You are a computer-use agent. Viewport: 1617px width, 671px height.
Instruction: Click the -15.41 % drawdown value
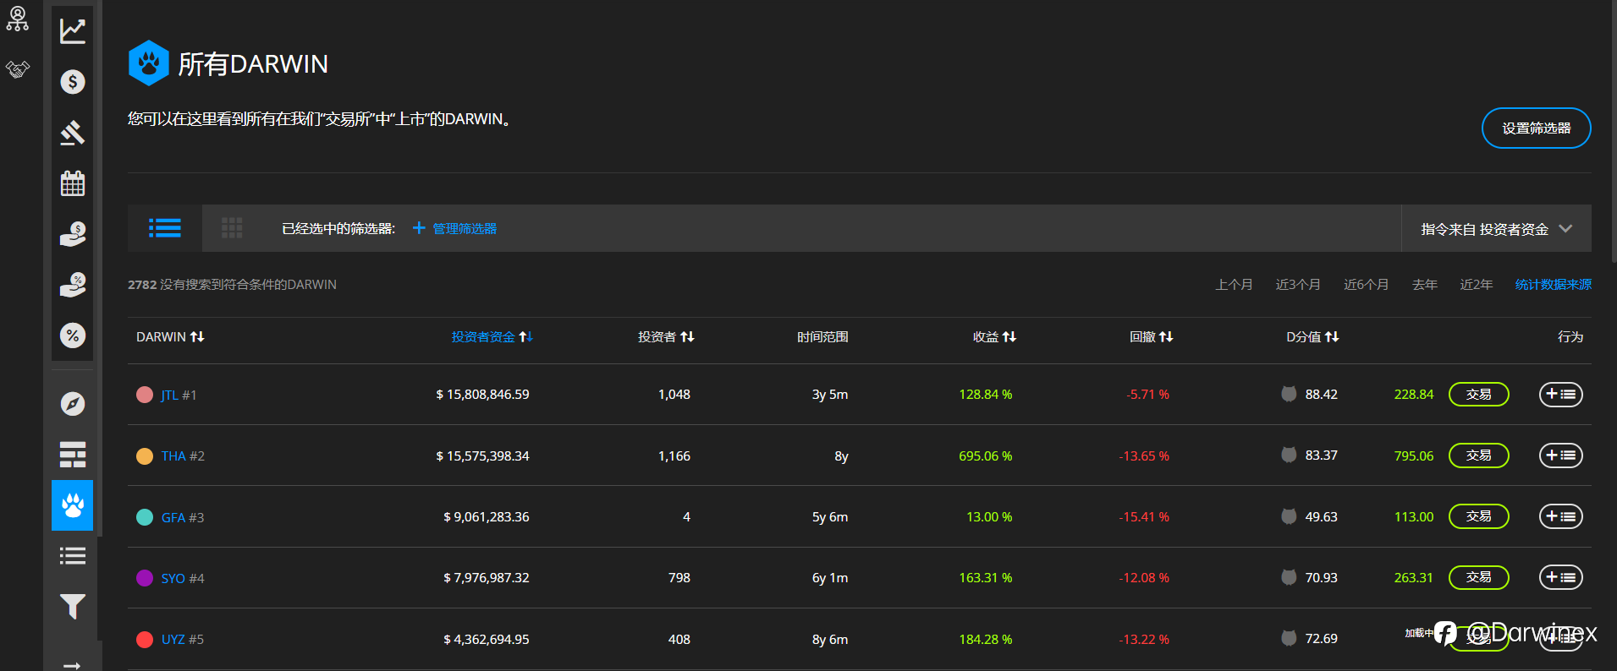pos(1144,516)
